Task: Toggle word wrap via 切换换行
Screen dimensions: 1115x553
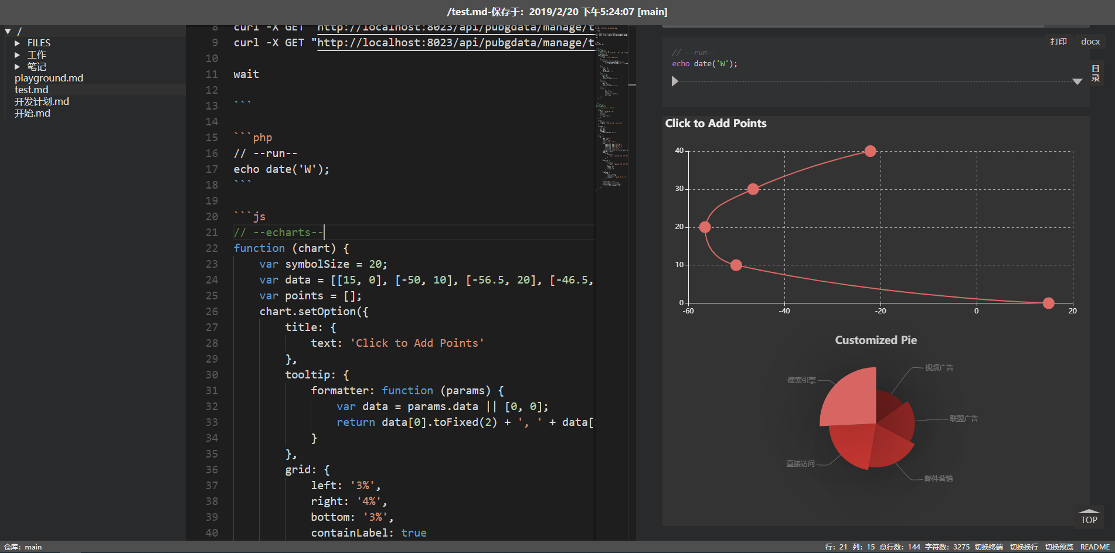Action: (x=1024, y=547)
